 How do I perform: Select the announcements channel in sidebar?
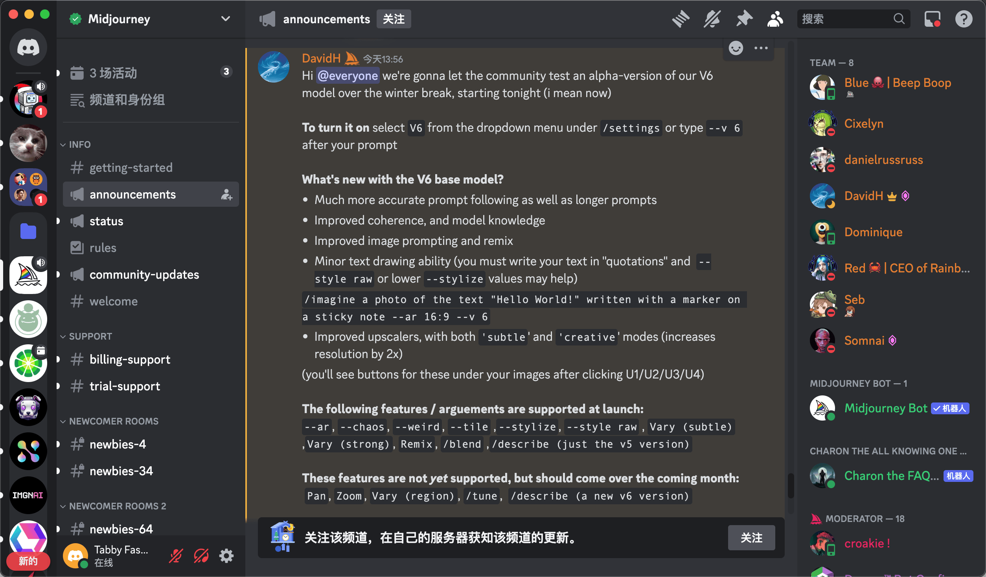click(x=151, y=195)
